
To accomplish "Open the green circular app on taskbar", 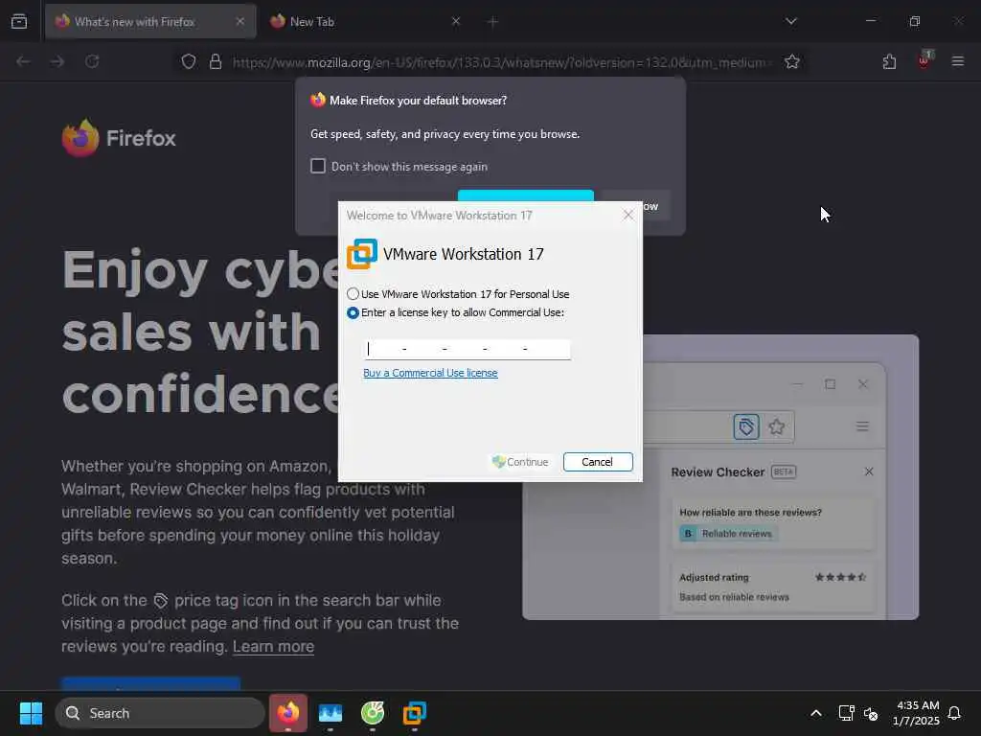I will pyautogui.click(x=373, y=713).
